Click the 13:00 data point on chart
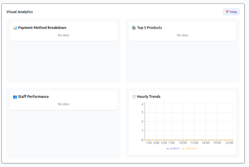249x167 pixels. (194, 140)
